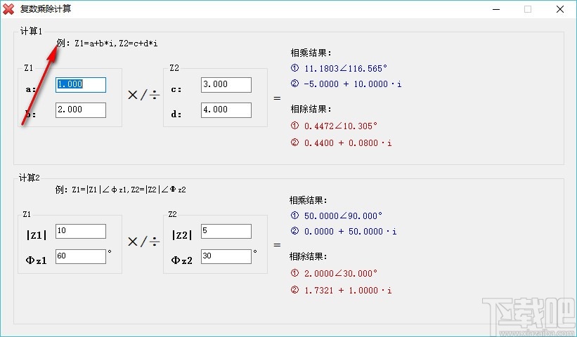The image size is (577, 337).
Task: Focus the |Z1| modulus input field
Action: pos(81,231)
